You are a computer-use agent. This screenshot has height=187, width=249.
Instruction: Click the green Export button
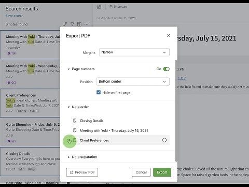[x=162, y=172]
